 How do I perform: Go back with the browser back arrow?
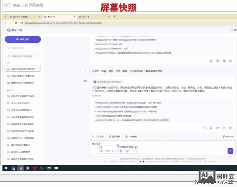point(6,23)
